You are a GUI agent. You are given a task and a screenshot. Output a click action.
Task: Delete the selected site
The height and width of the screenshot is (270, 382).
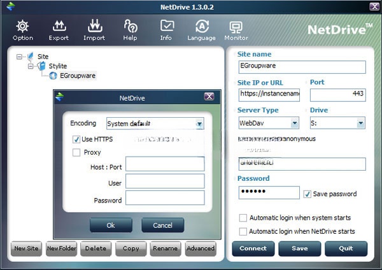(96, 248)
